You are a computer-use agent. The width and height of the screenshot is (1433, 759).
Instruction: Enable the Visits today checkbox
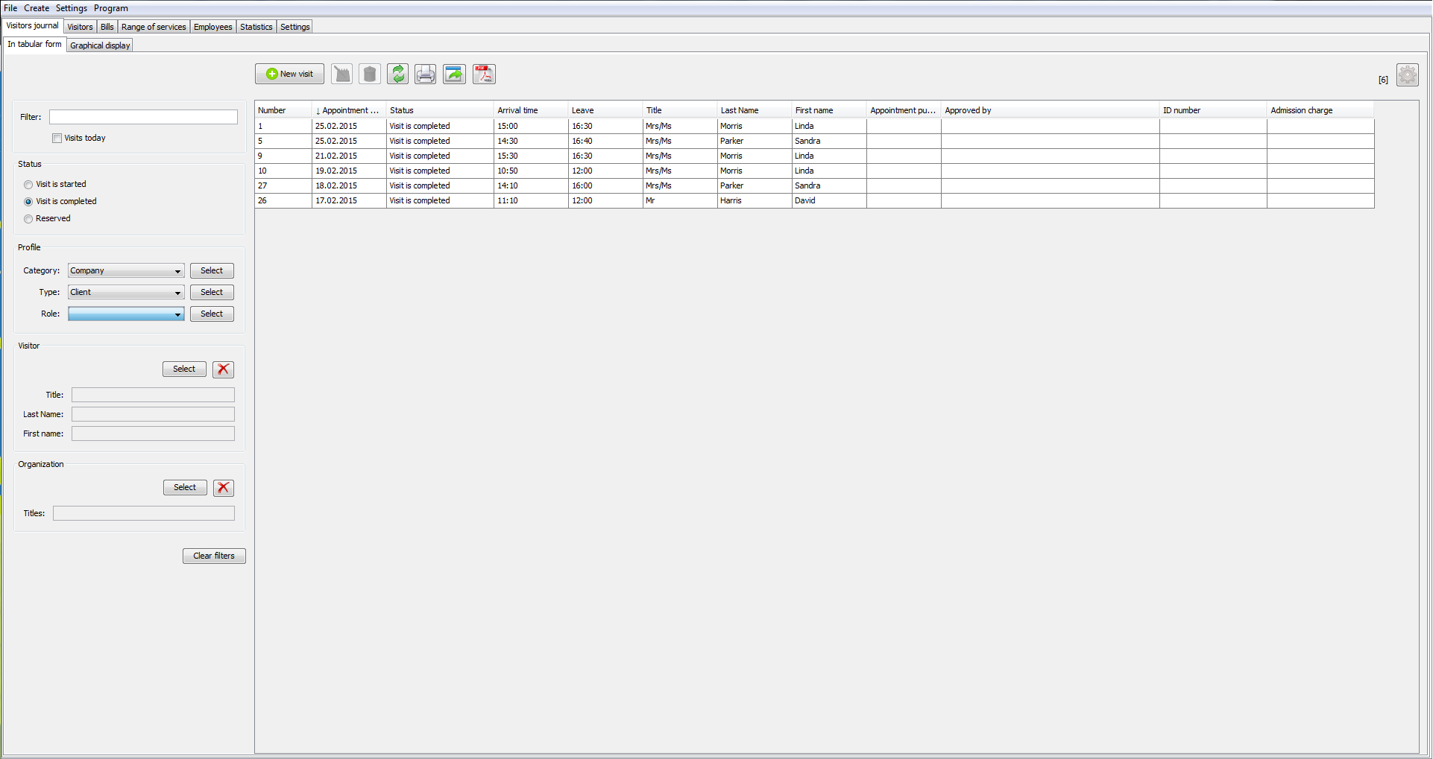pyautogui.click(x=57, y=139)
